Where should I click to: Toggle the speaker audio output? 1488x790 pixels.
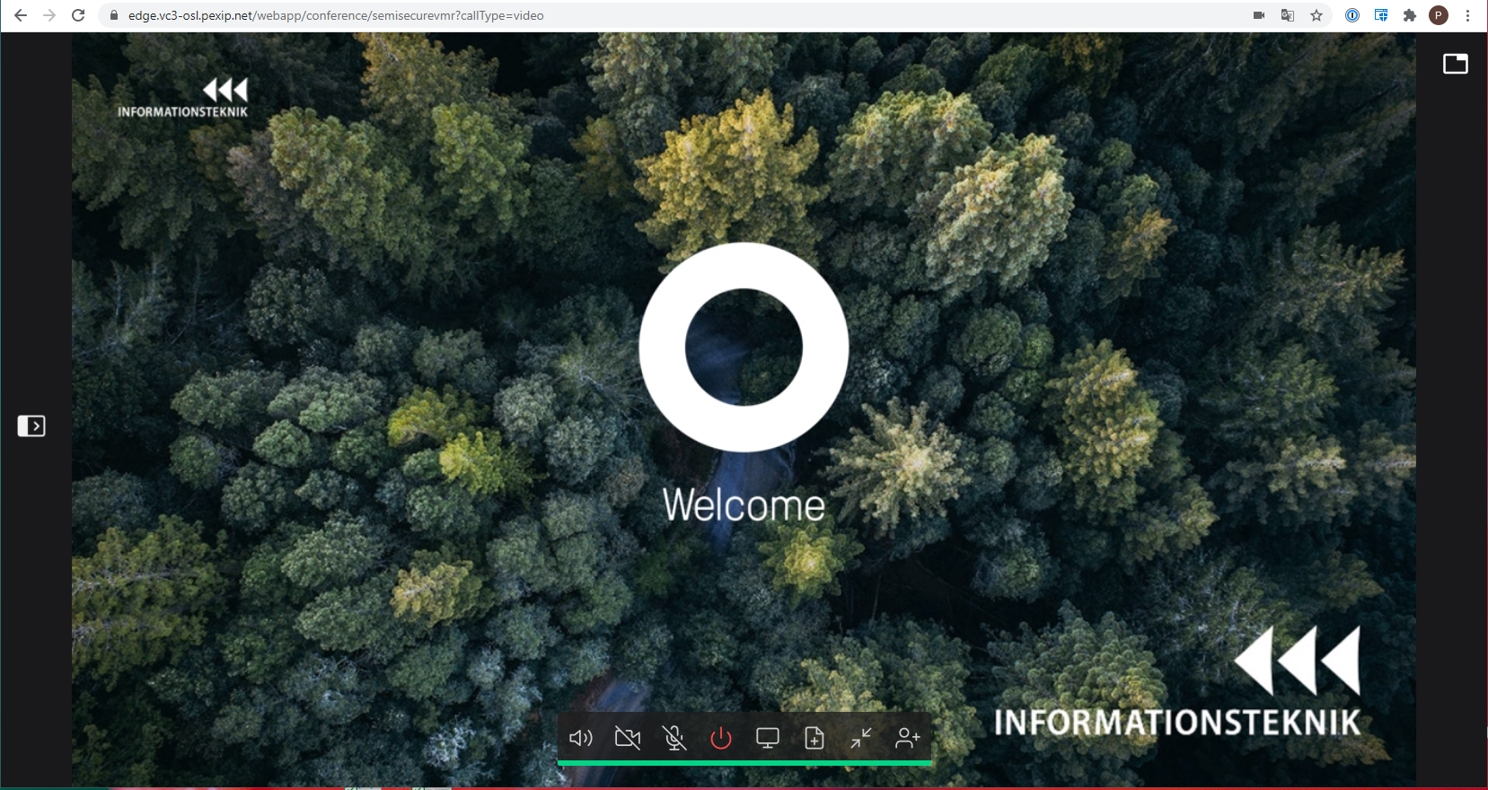point(581,738)
